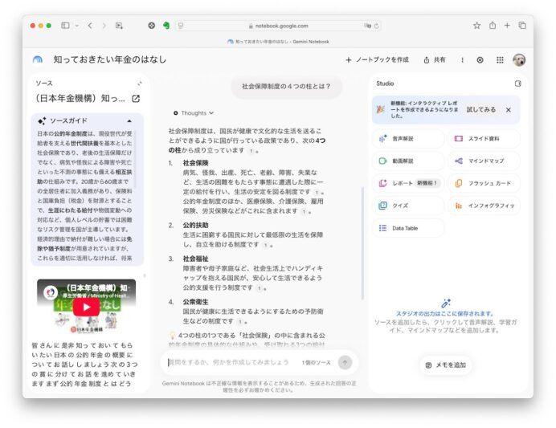
Task: Open the Google apps grid icon
Action: (500, 60)
